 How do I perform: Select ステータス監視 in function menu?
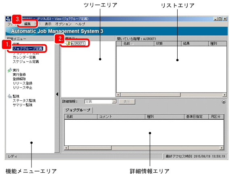pos(24,101)
